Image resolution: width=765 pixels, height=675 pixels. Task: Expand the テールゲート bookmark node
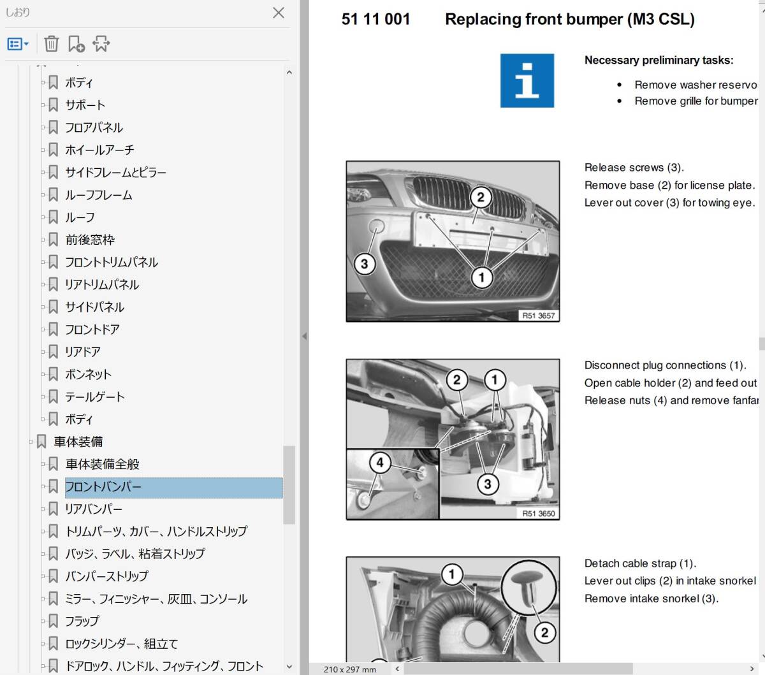click(x=43, y=396)
